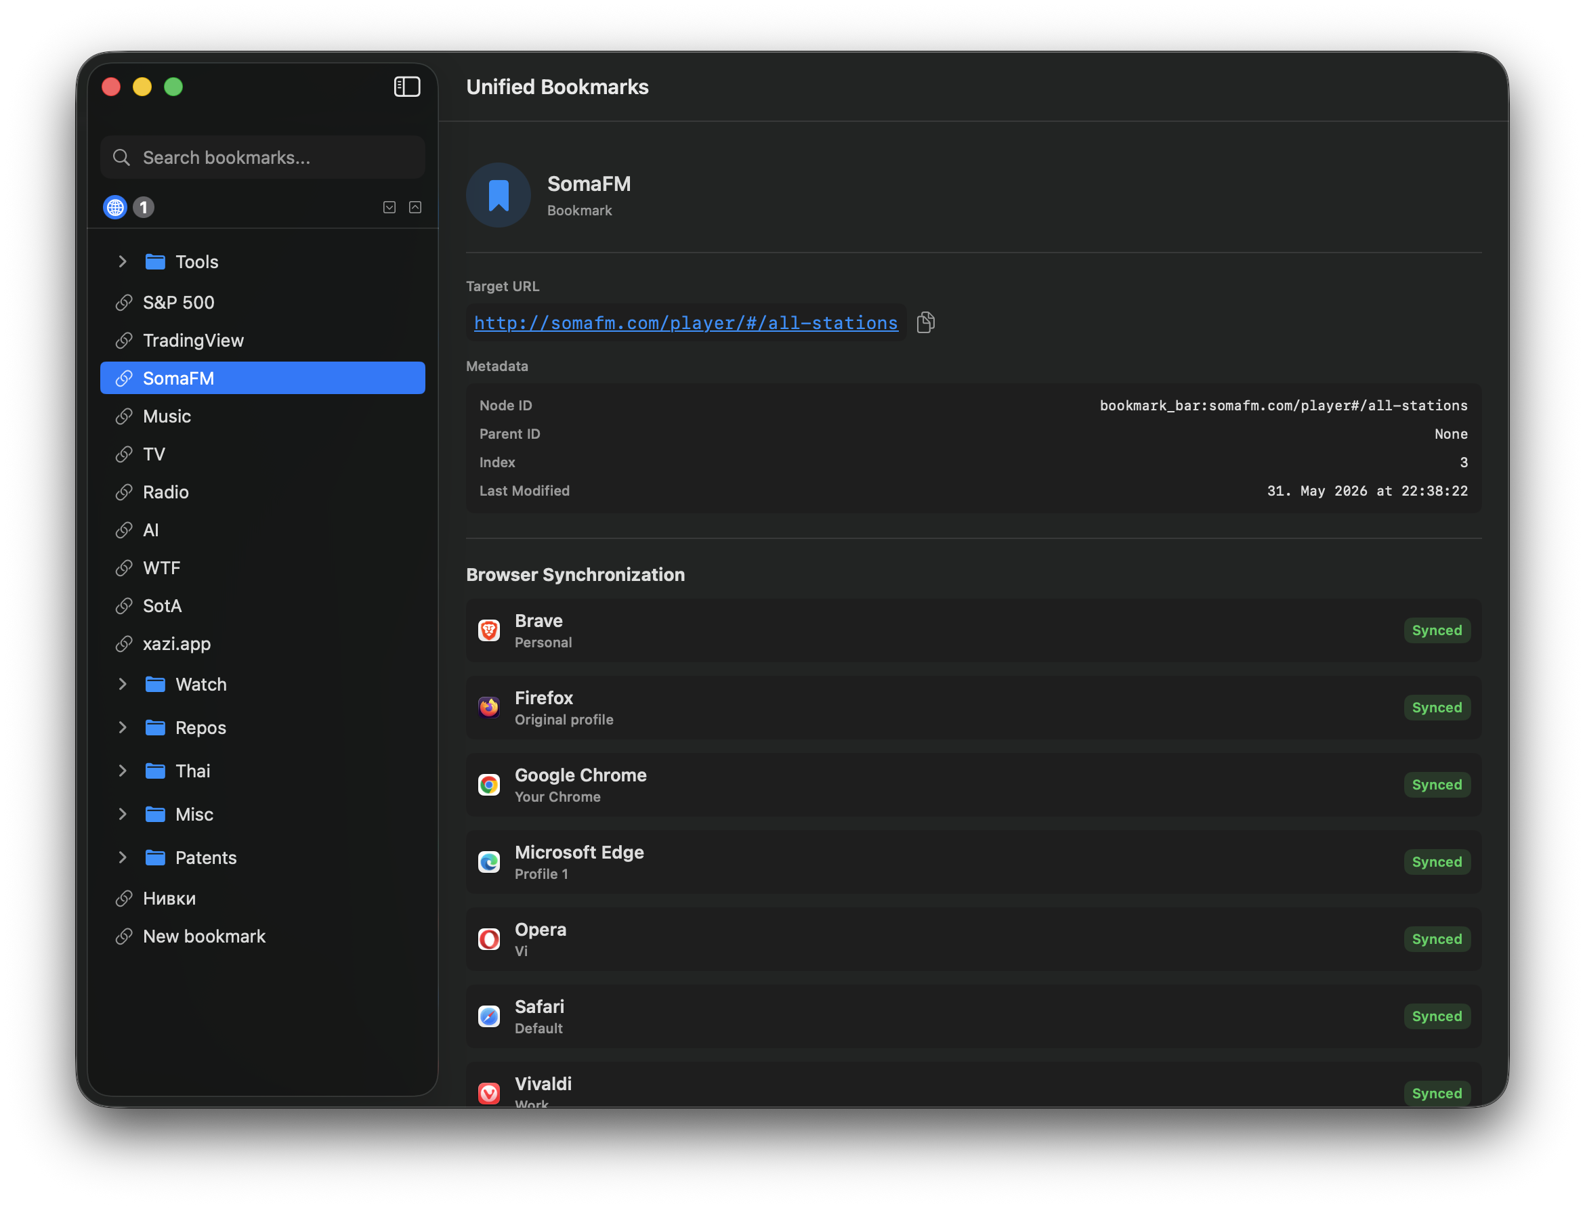Screen dimensions: 1585x1208
Task: Click the Firefox browser icon
Action: 489,708
